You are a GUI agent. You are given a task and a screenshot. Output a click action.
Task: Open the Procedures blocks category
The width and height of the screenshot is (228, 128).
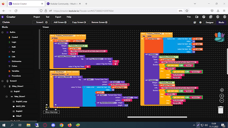16,76
